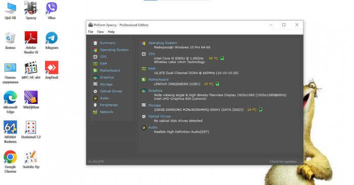
Task: Click the CPU heading link in summary
Action: [152, 54]
